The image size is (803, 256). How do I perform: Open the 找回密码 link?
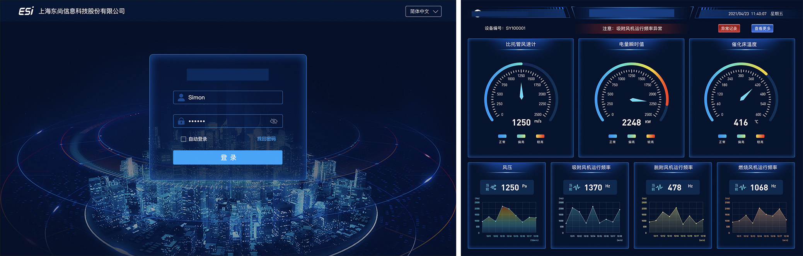tap(266, 139)
